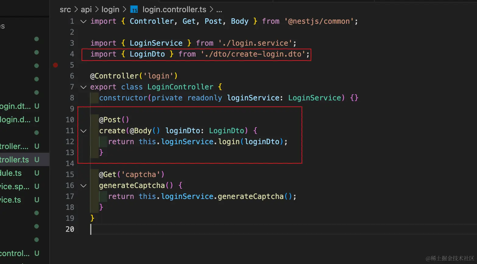Click line number 20 in the gutter
Image resolution: width=477 pixels, height=264 pixels.
pos(70,229)
